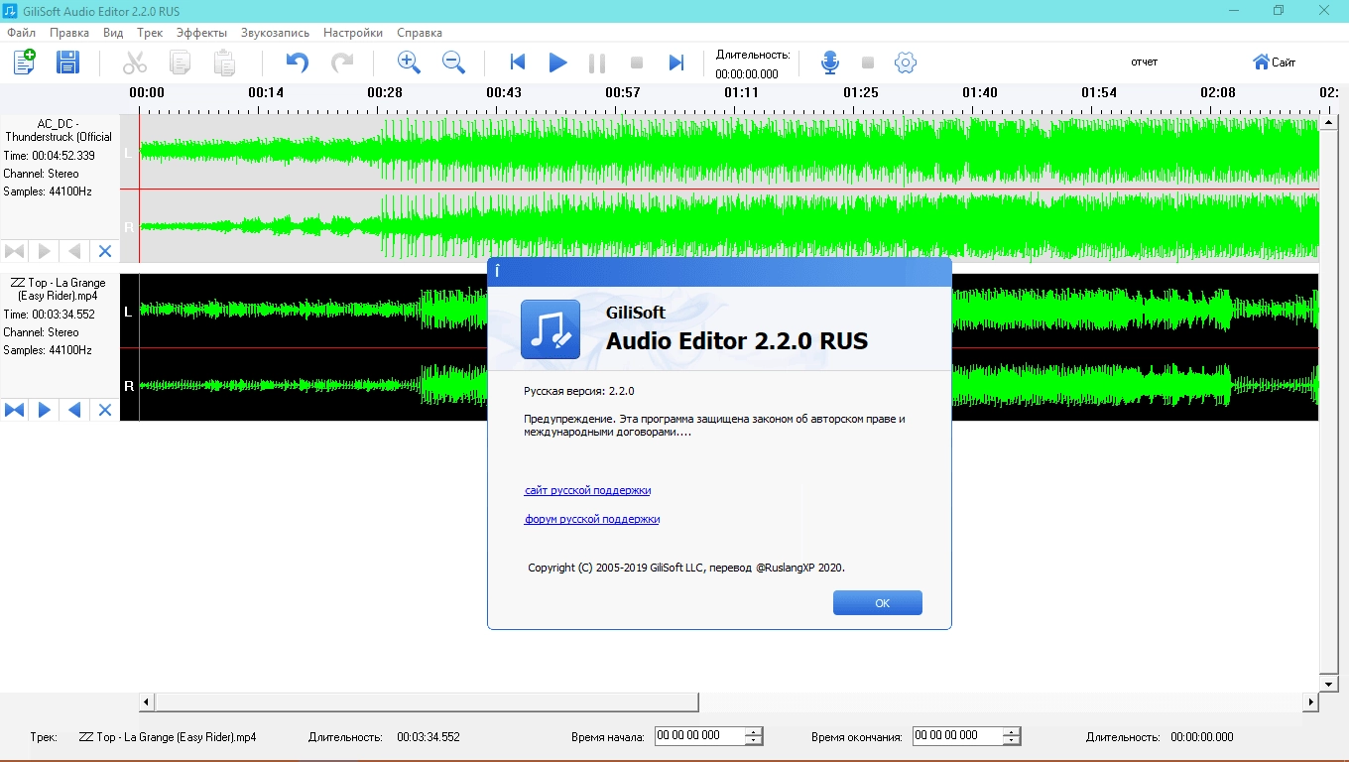Stop recording using the gray square next to microphone
This screenshot has height=762, width=1349.
[868, 63]
